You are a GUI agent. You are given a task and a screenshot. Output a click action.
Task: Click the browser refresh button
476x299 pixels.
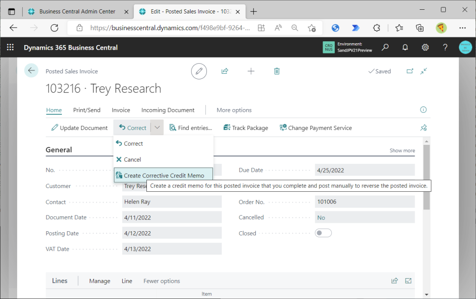pyautogui.click(x=54, y=28)
